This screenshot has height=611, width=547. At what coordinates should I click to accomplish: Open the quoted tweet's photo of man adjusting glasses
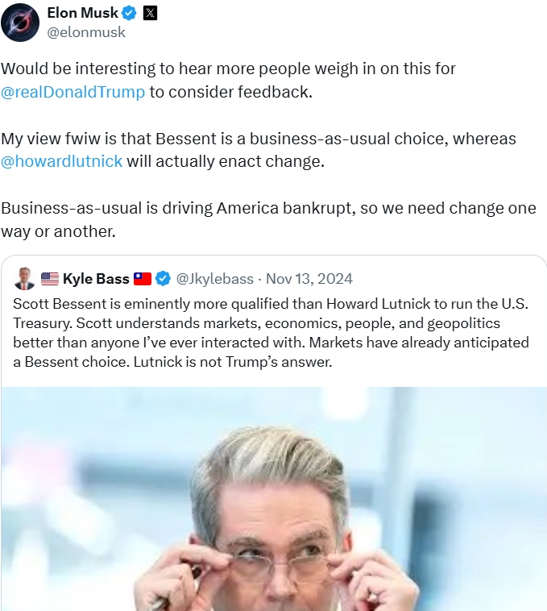pos(274,499)
